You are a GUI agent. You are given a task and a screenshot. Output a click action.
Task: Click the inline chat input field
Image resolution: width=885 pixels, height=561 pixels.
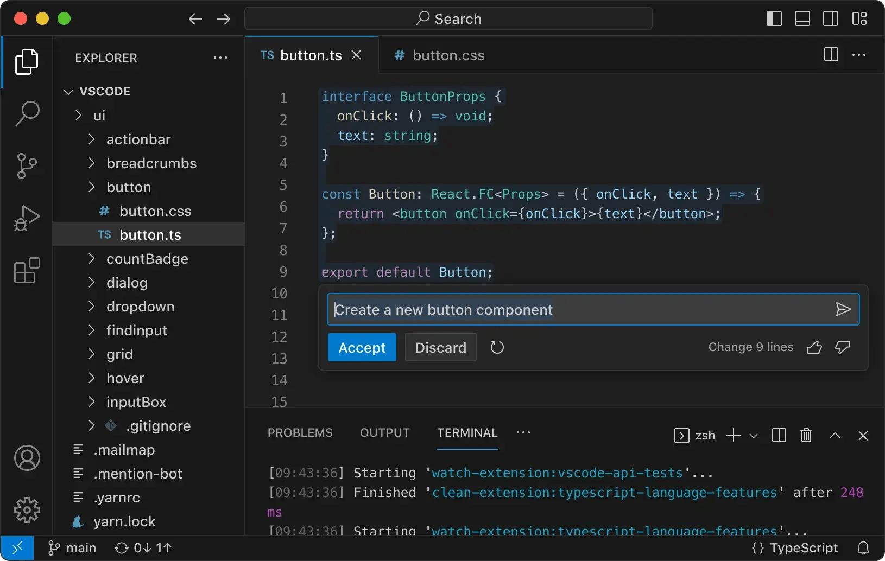[543, 309]
